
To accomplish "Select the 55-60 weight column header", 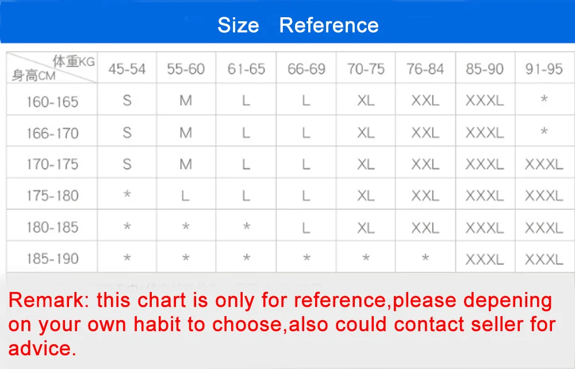I will [186, 69].
